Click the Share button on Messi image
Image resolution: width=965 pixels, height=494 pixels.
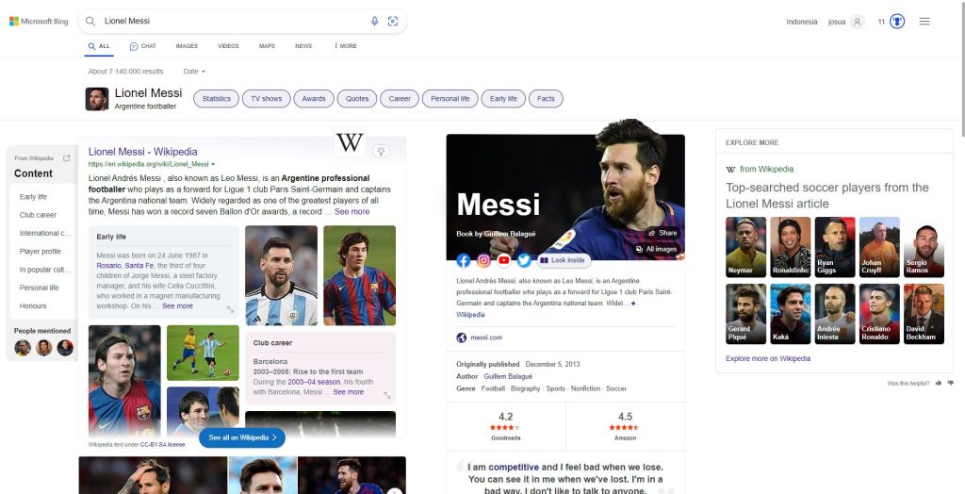coord(662,233)
